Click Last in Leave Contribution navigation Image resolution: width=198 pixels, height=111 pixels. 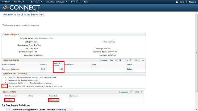click(142, 60)
